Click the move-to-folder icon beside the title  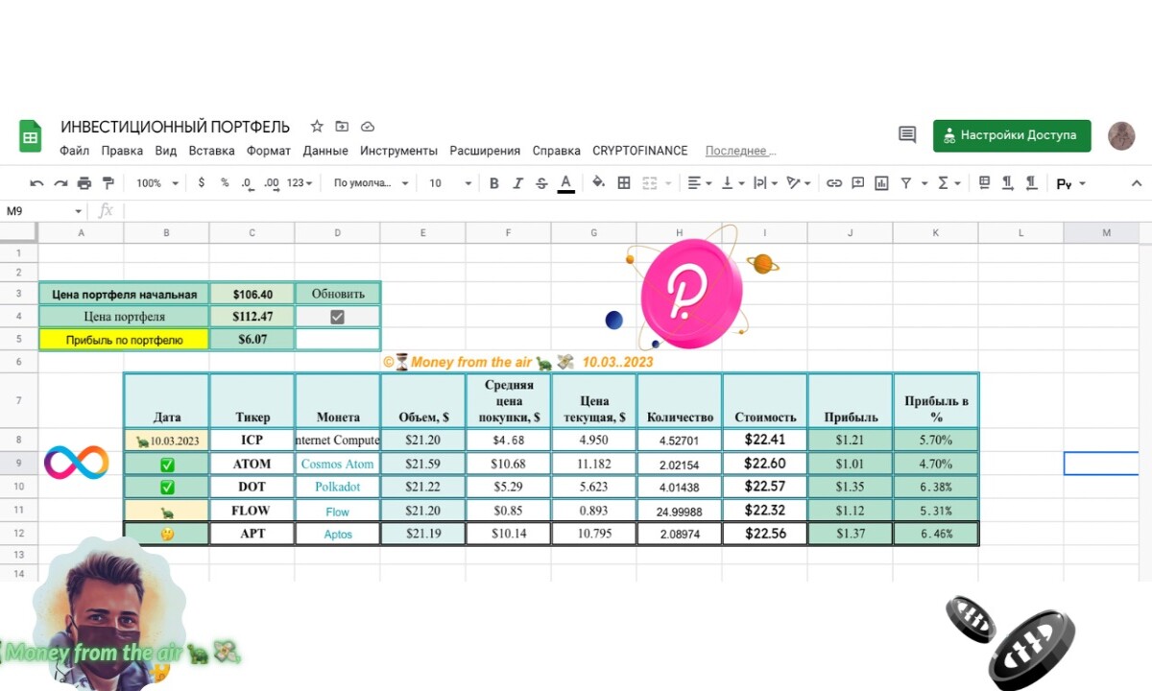click(342, 127)
